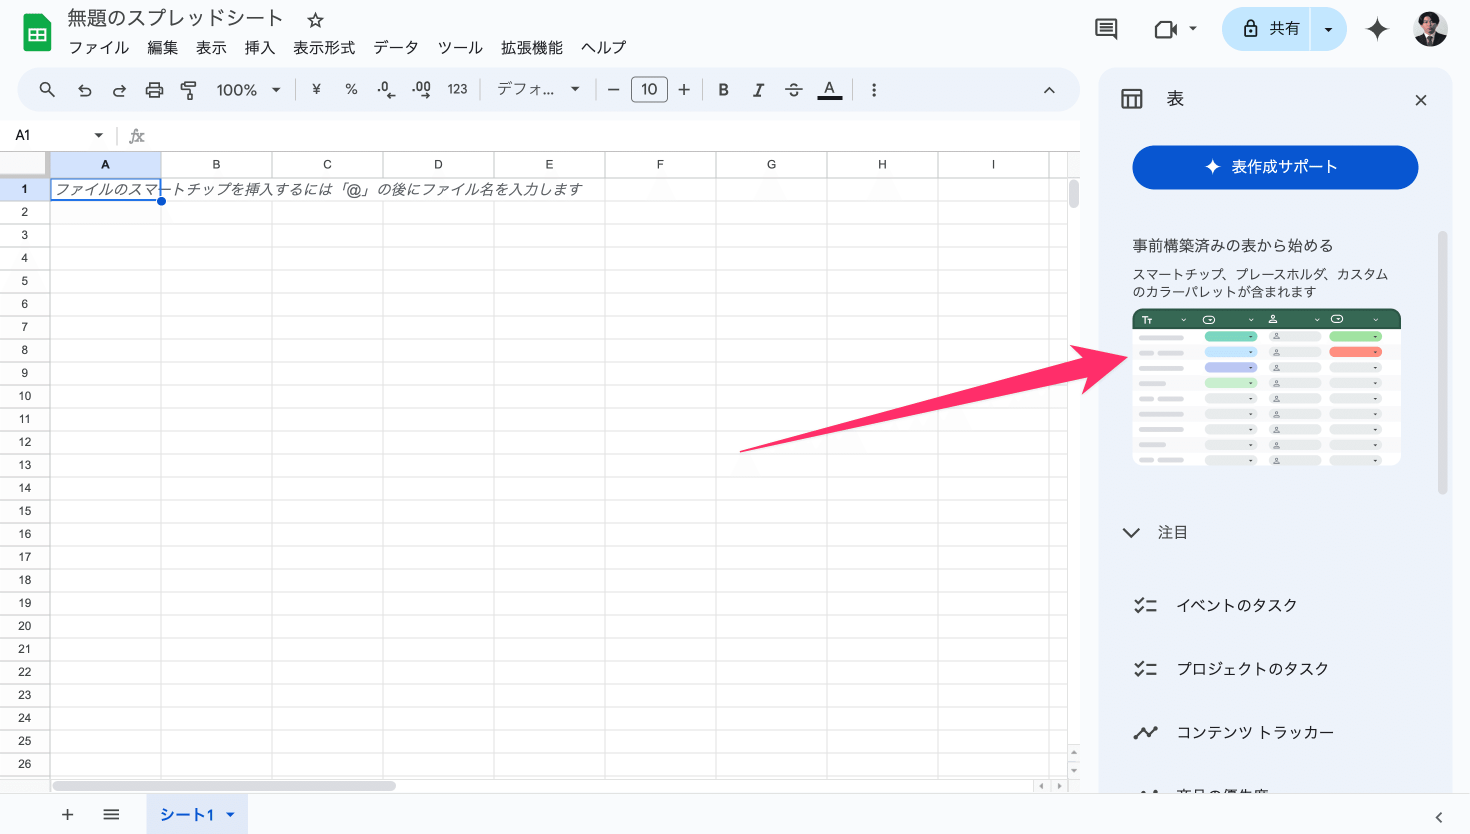Open comment history icon
The width and height of the screenshot is (1470, 834).
(x=1106, y=28)
